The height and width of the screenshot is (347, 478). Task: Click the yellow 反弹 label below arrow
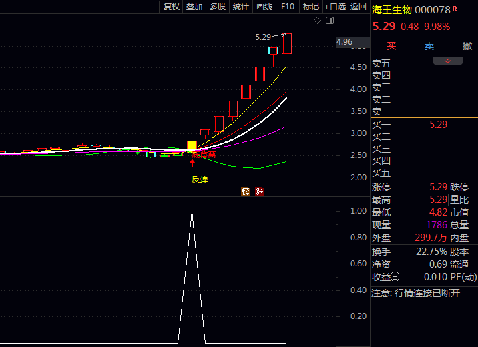[200, 179]
